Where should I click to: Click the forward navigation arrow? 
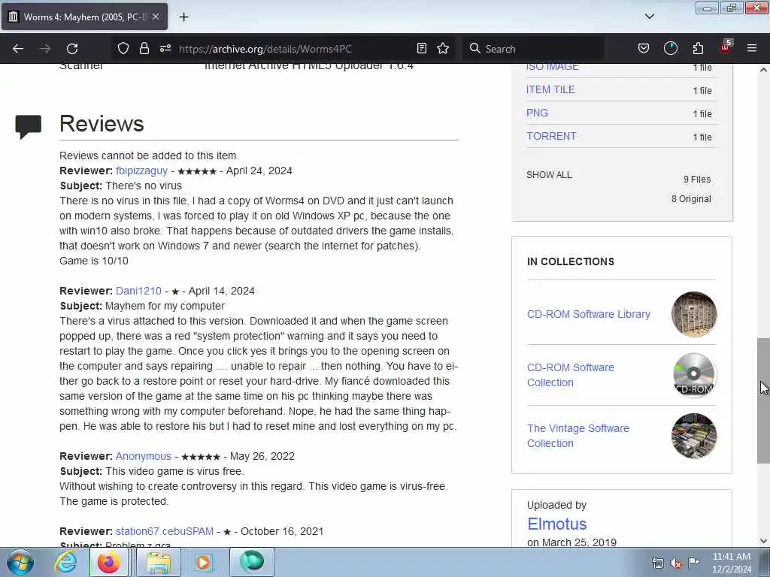click(x=44, y=49)
